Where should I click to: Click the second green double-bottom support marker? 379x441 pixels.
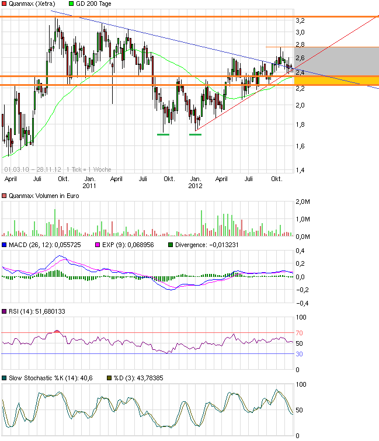click(195, 134)
